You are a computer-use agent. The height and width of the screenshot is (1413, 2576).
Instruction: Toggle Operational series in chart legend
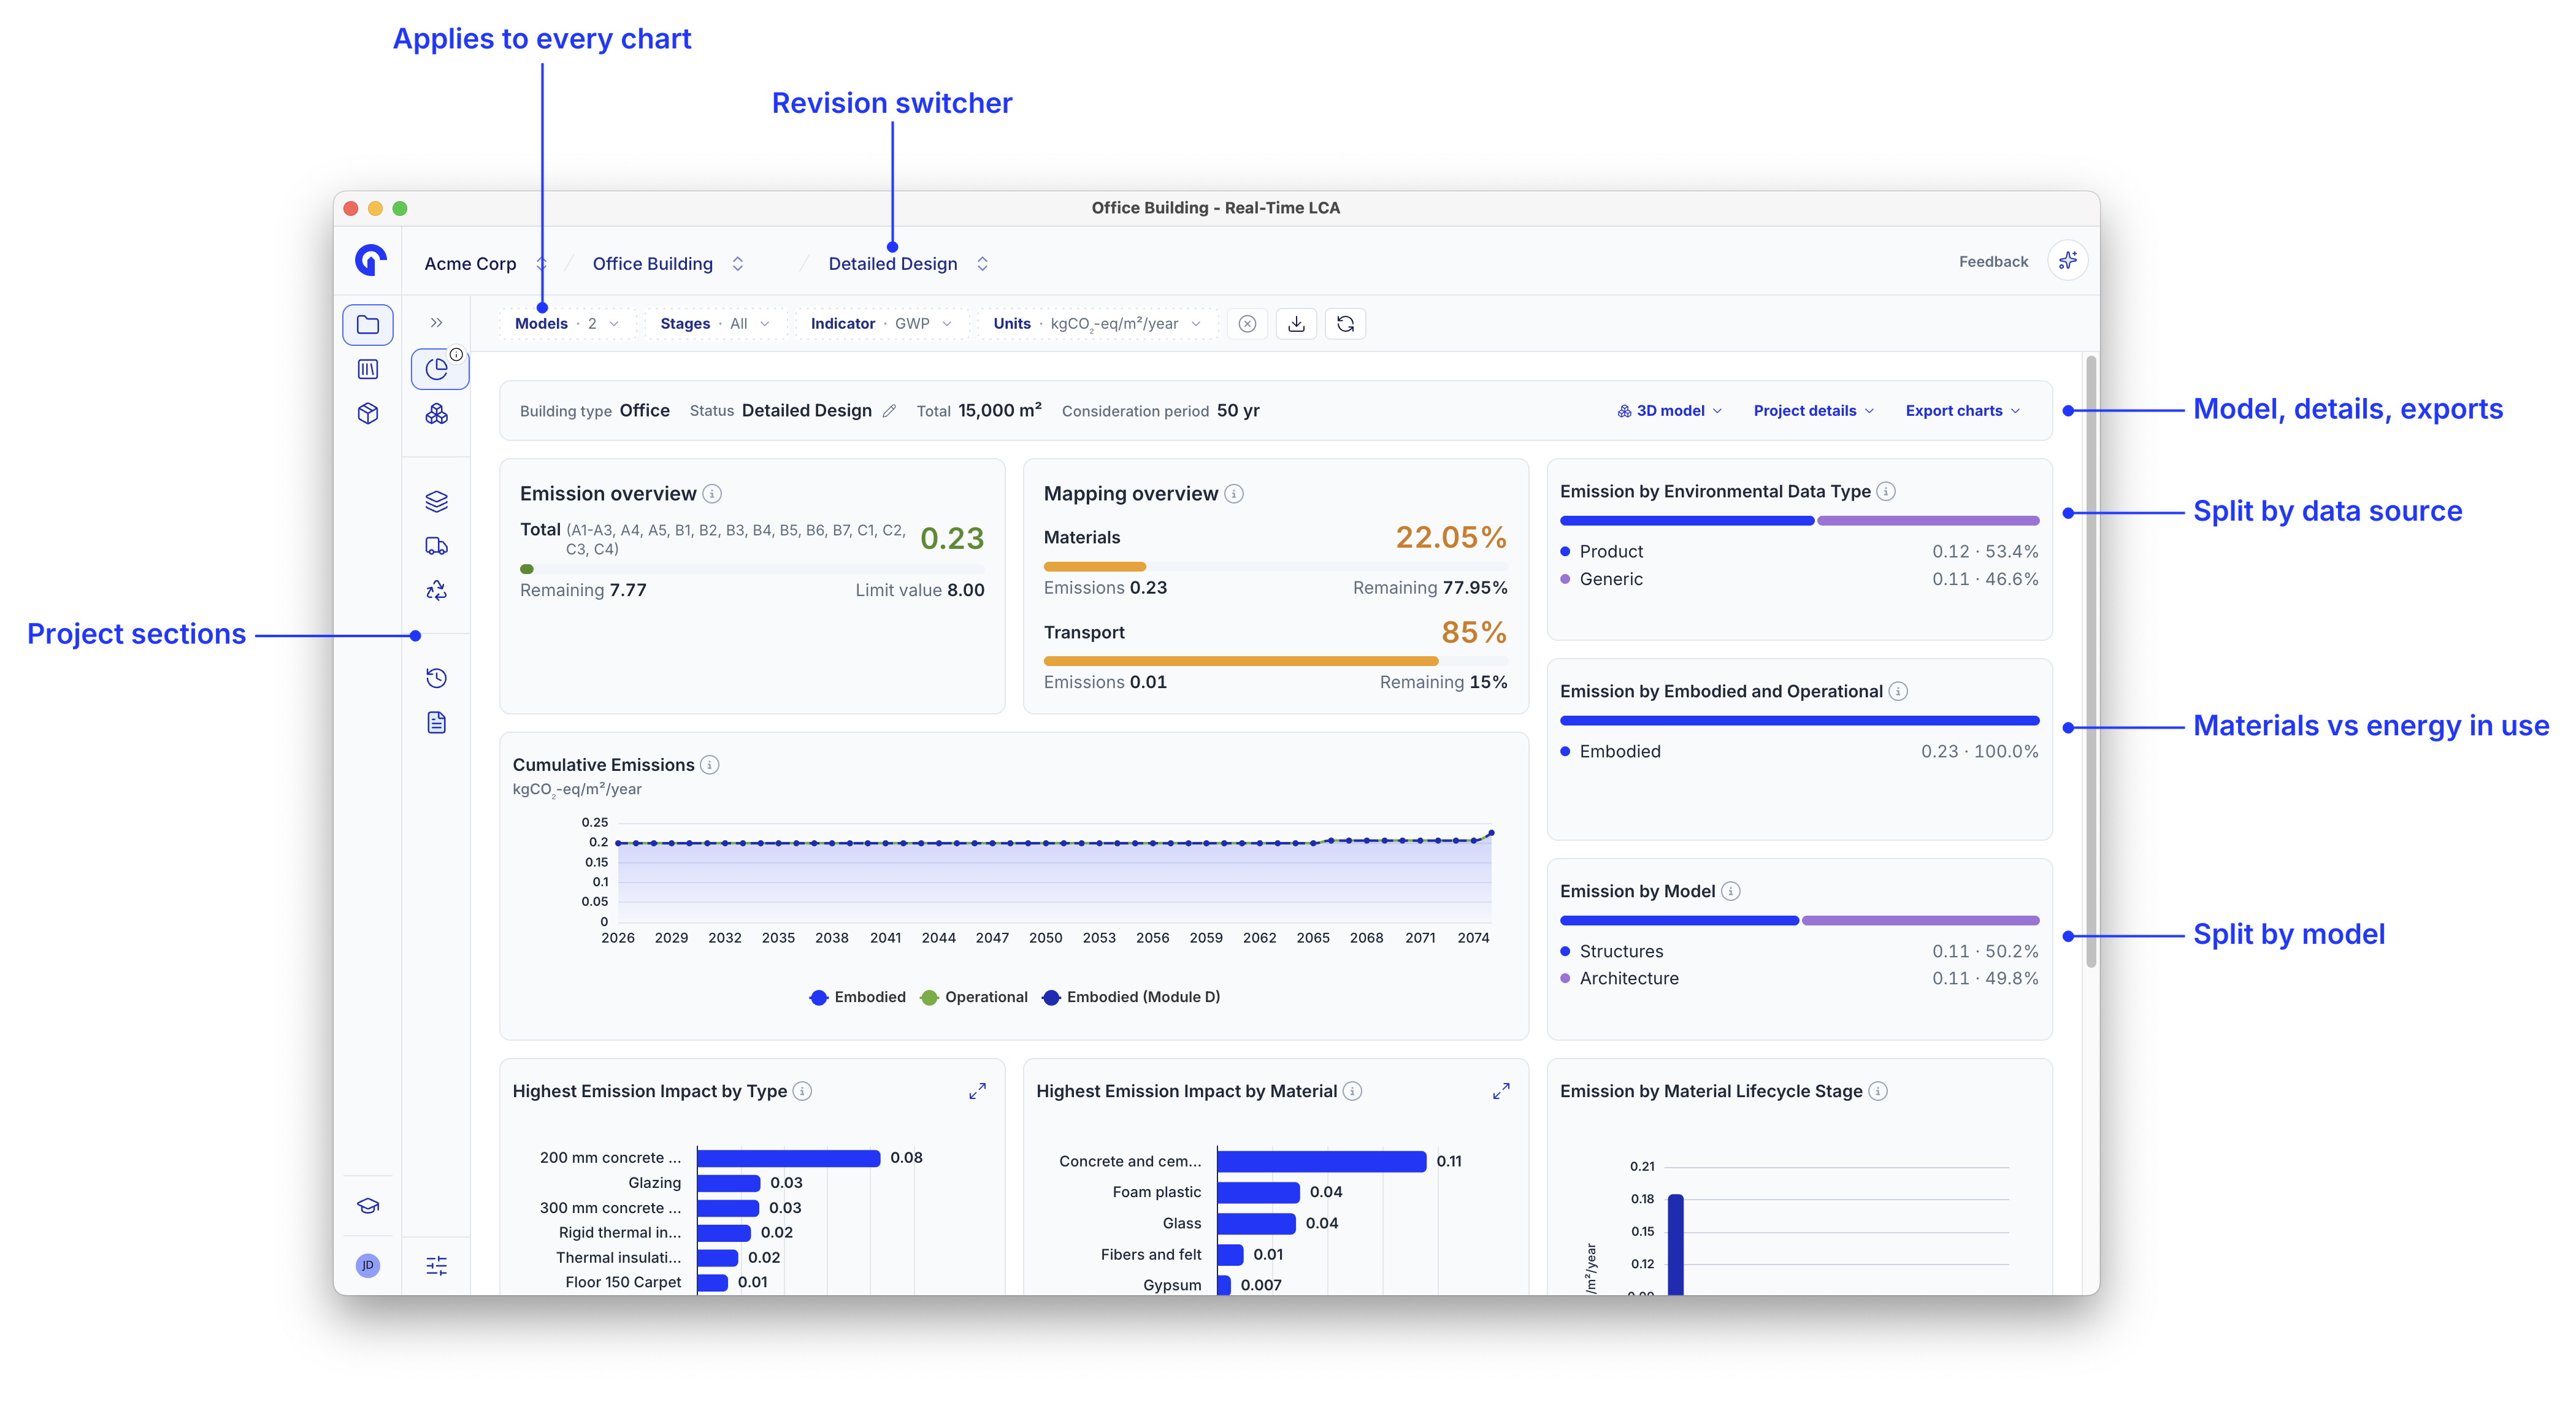coord(974,997)
